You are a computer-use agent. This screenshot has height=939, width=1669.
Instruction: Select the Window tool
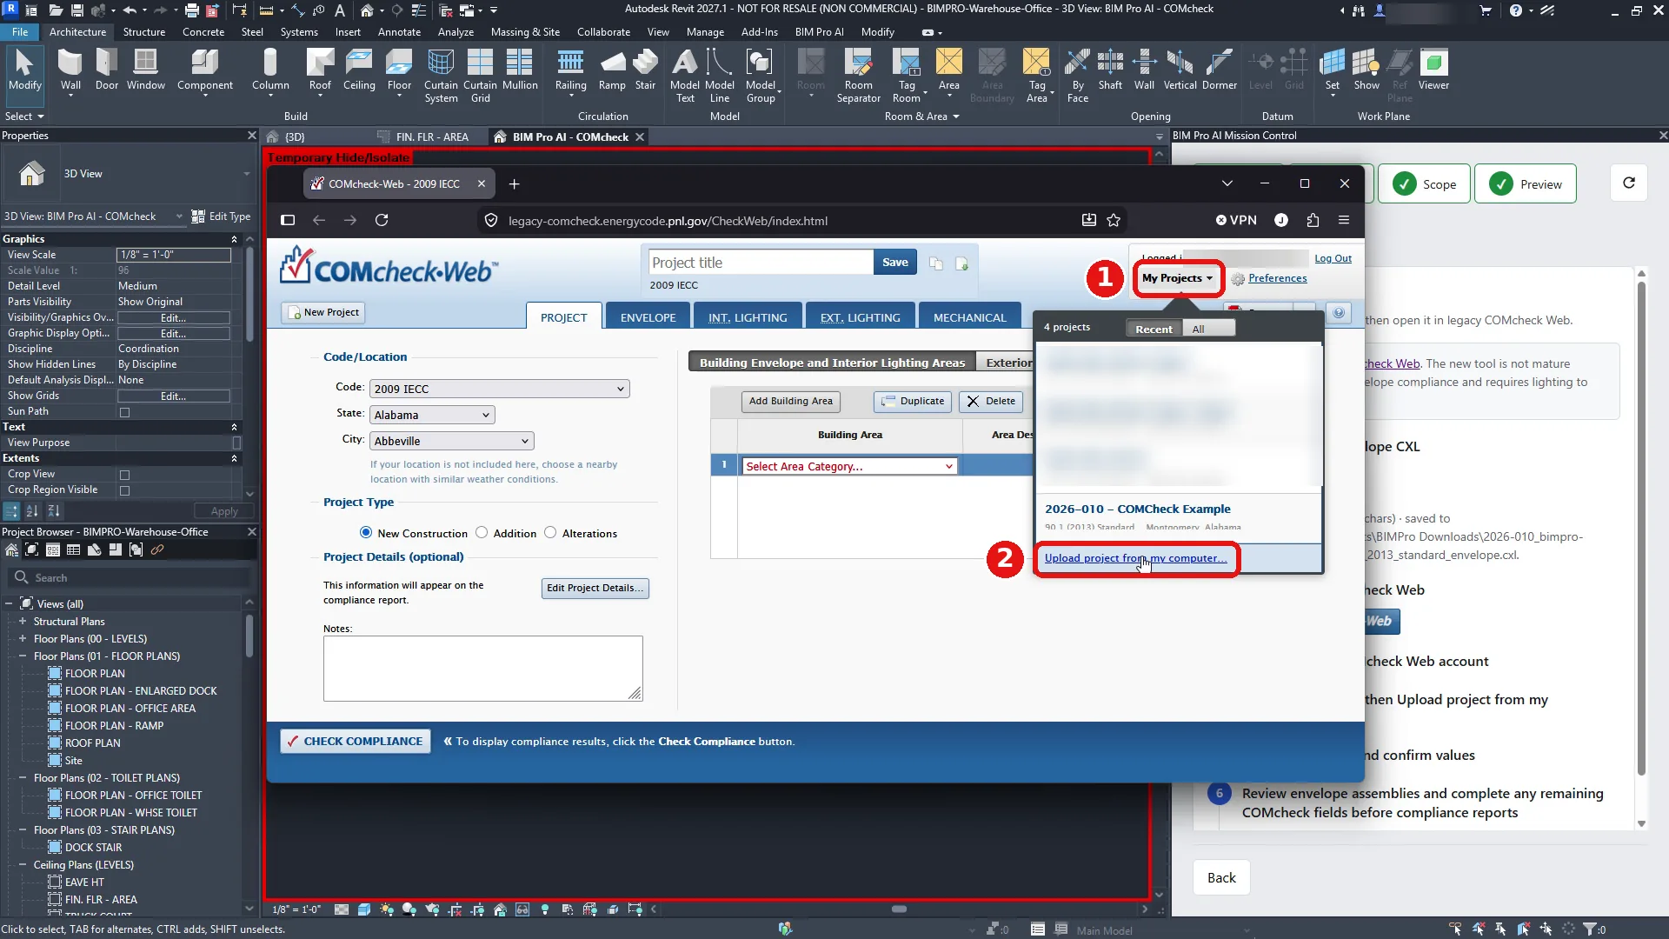(x=145, y=70)
